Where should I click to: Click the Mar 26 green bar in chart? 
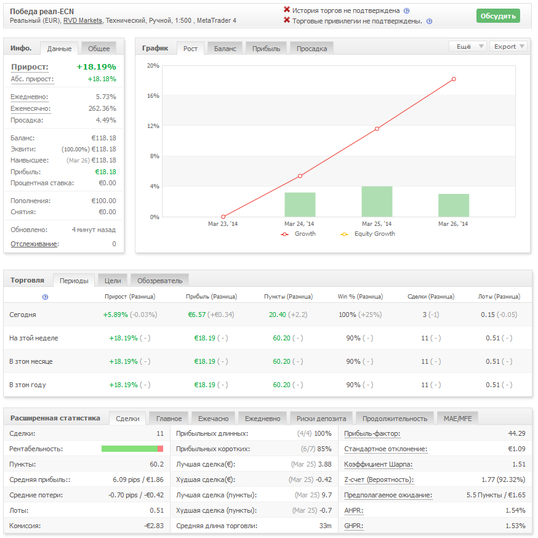point(454,205)
